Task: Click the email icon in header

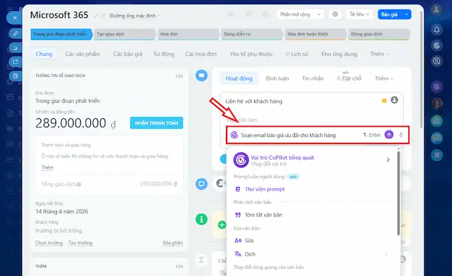Action: (248, 14)
